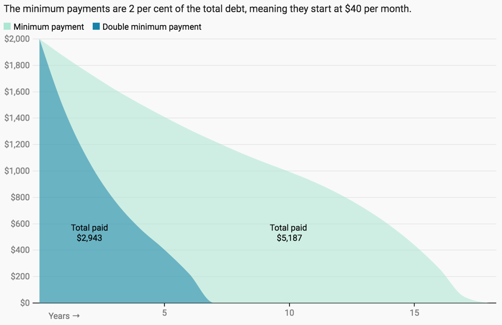Viewport: 502px width, 325px height.
Task: Click the $1,400 y-axis label
Action: [17, 118]
